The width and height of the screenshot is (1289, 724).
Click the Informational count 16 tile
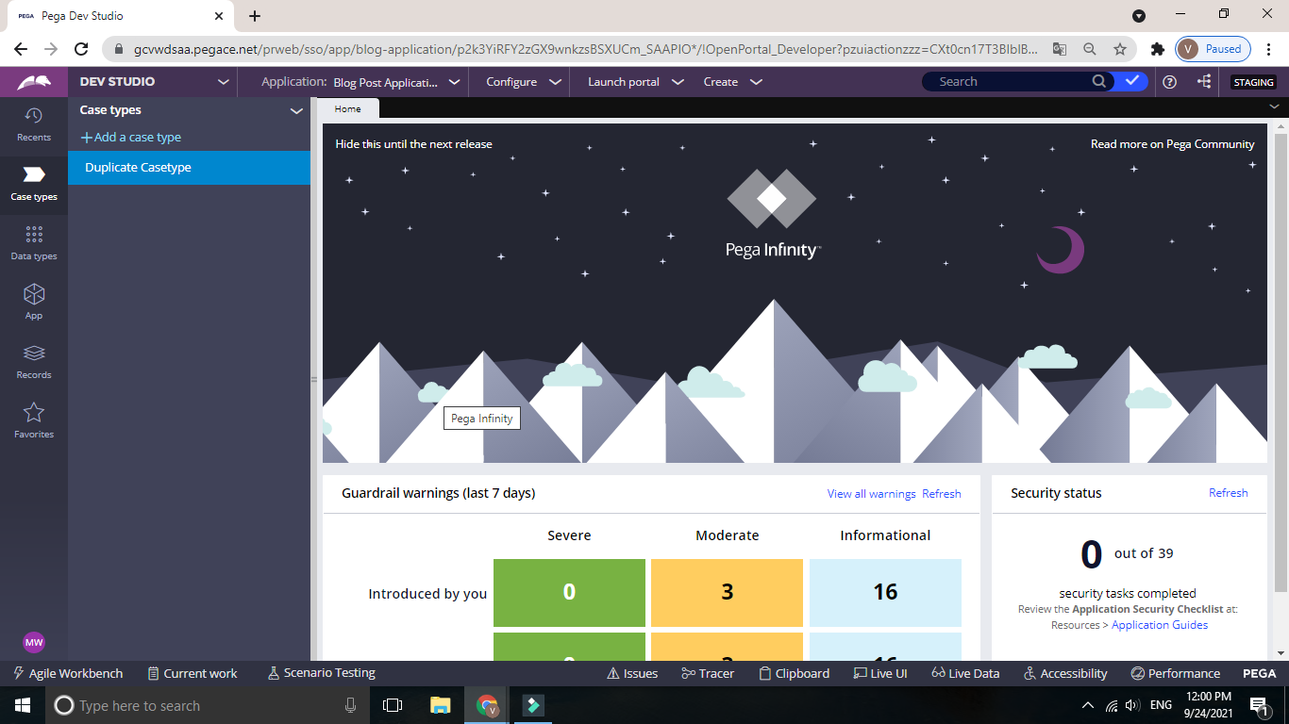[885, 593]
